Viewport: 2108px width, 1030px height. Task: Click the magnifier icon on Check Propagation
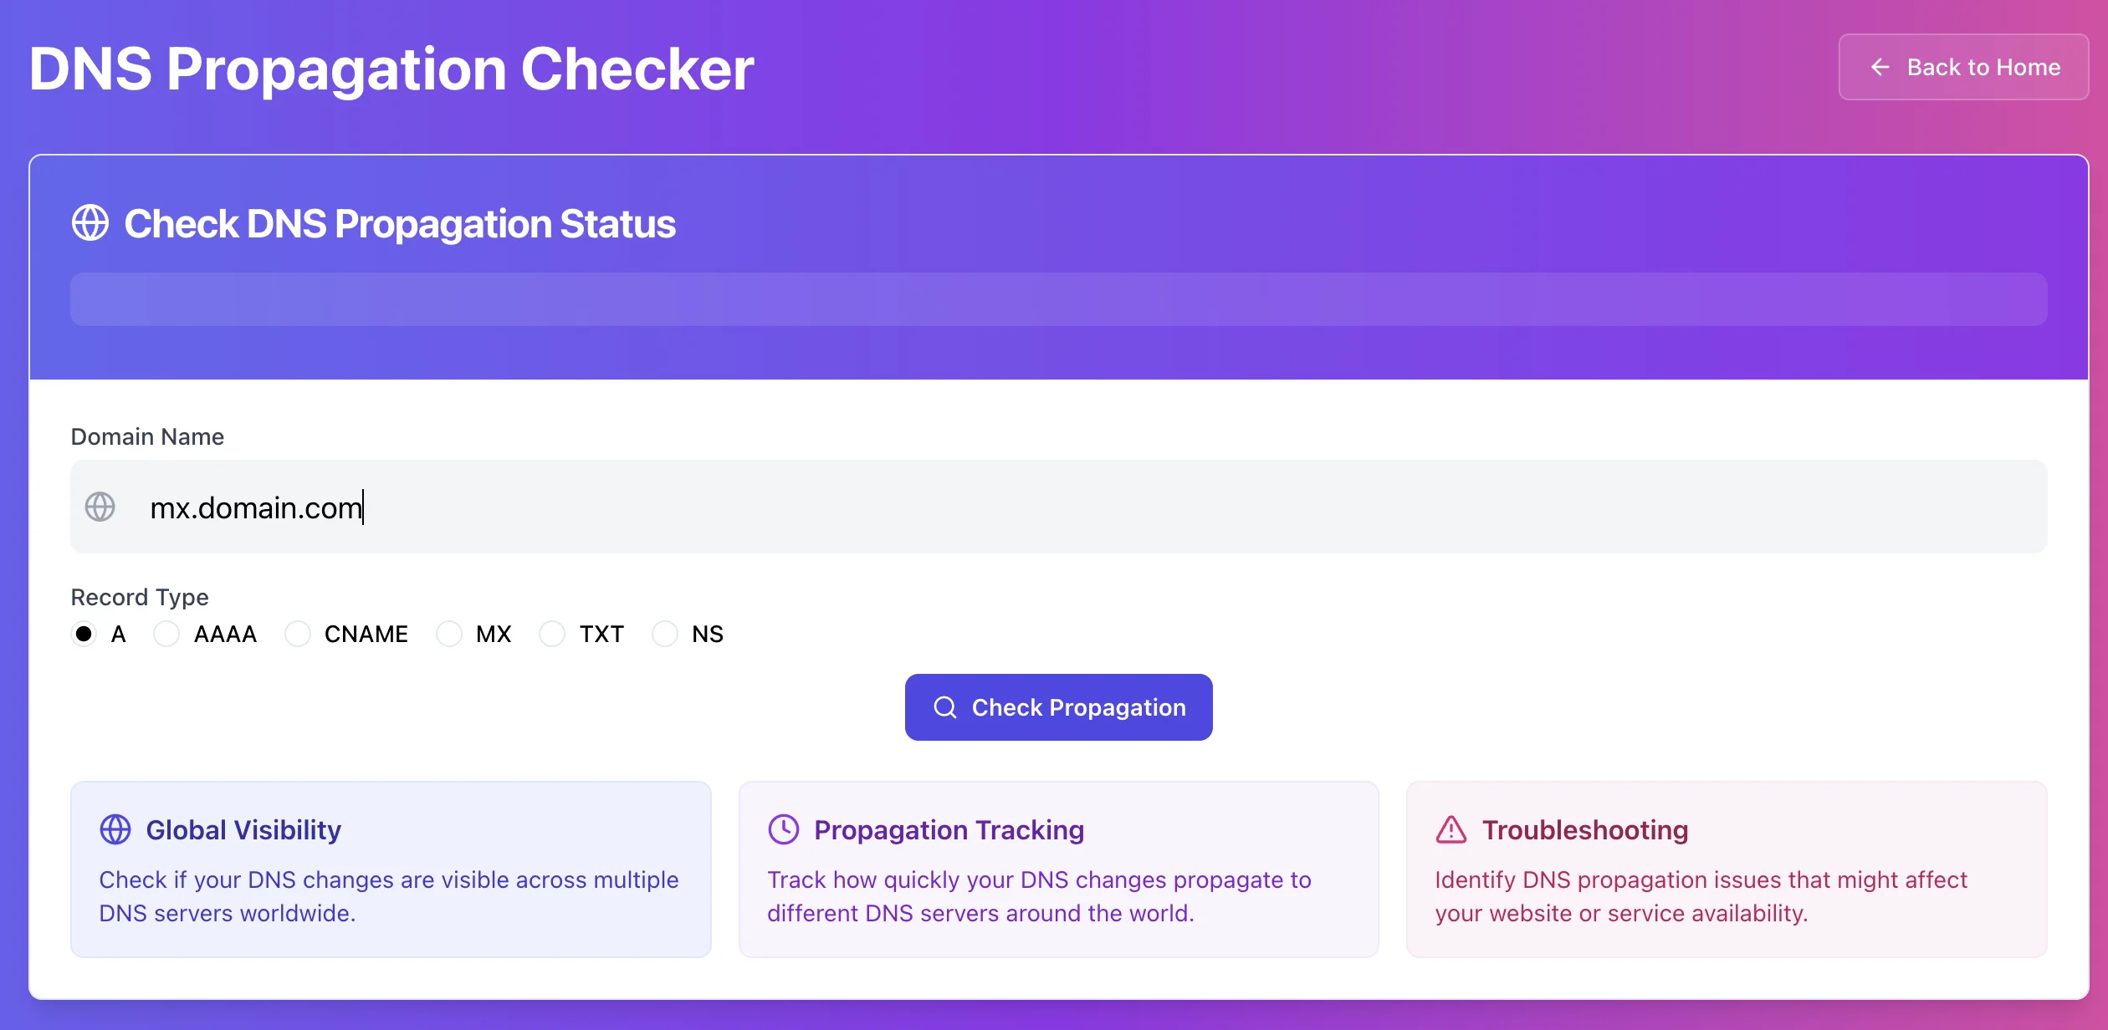point(945,707)
